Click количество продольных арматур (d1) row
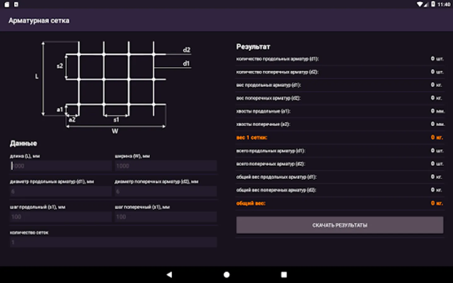 340,59
